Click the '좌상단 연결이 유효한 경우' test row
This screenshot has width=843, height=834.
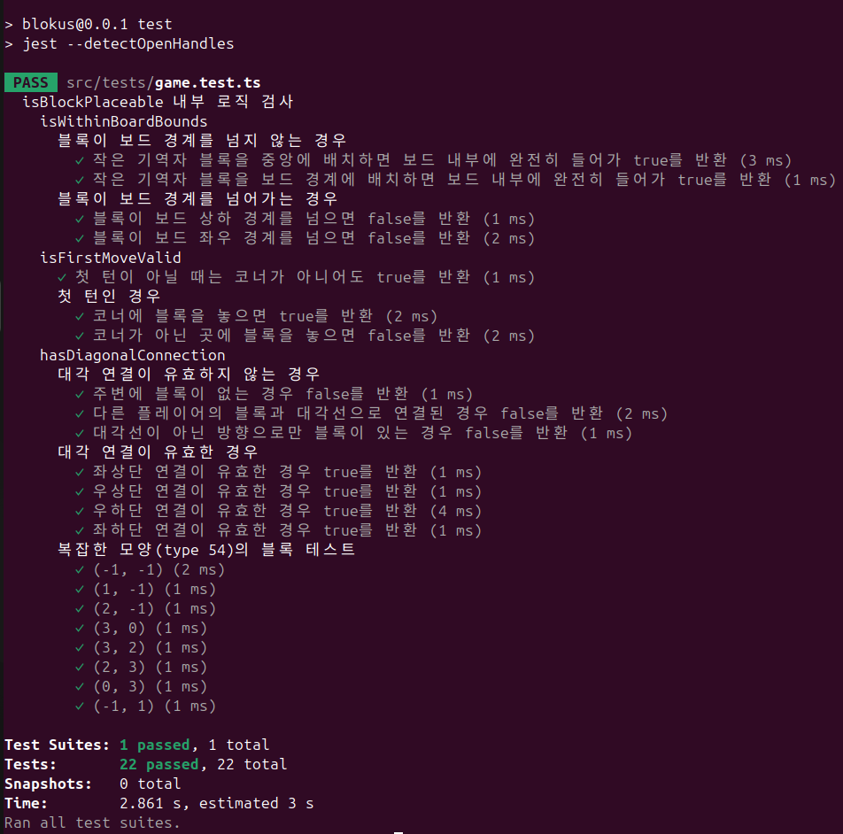point(278,472)
